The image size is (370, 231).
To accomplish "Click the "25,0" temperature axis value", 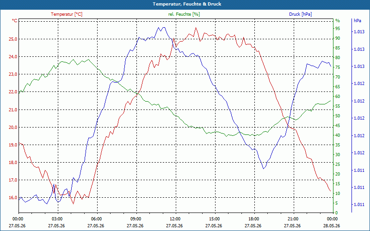I will pos(13,39).
